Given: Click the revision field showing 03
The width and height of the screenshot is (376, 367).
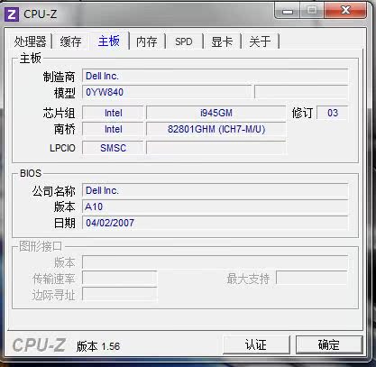Looking at the screenshot, I should (333, 113).
